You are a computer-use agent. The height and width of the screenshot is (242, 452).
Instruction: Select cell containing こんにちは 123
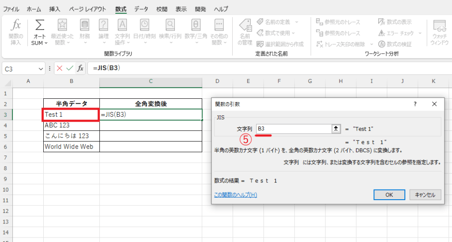[72, 136]
